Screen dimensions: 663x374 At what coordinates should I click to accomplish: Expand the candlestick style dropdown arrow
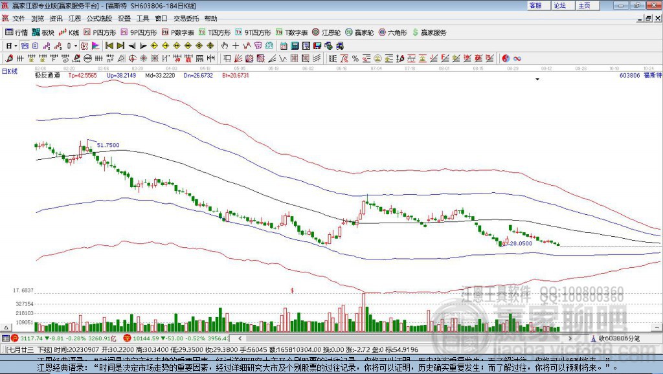tap(76, 46)
